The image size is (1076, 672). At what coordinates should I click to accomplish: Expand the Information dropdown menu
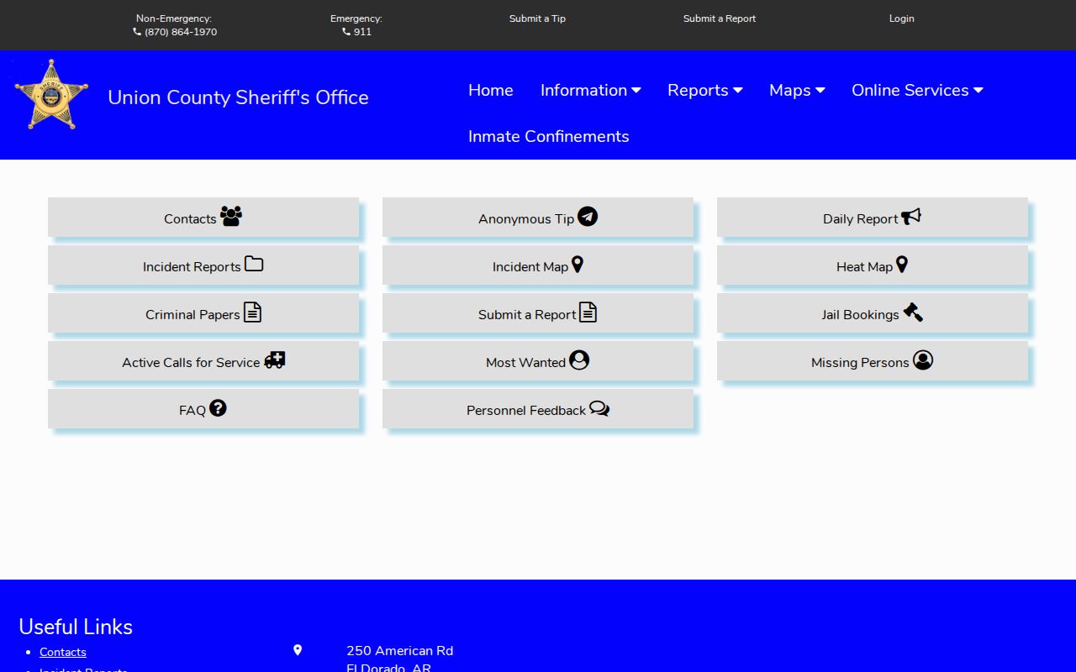tap(590, 90)
